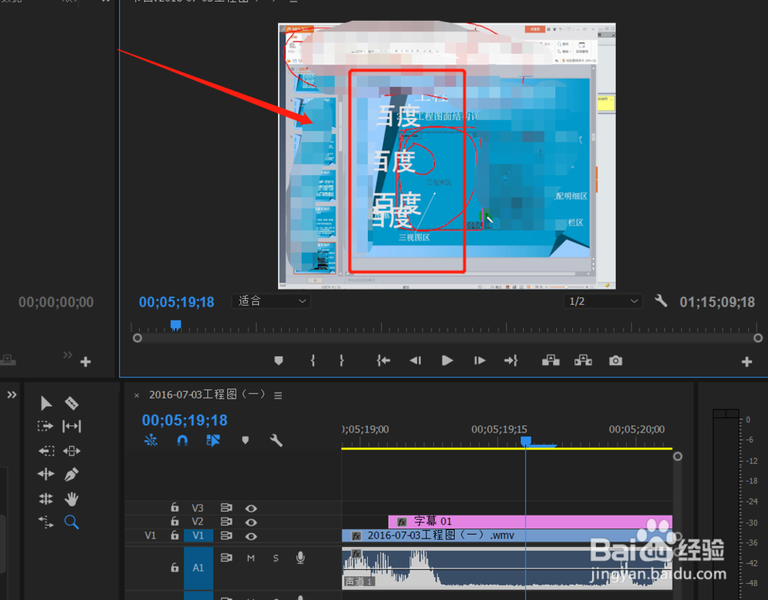The image size is (768, 600).
Task: Add marker in Program Monitor
Action: click(x=279, y=361)
